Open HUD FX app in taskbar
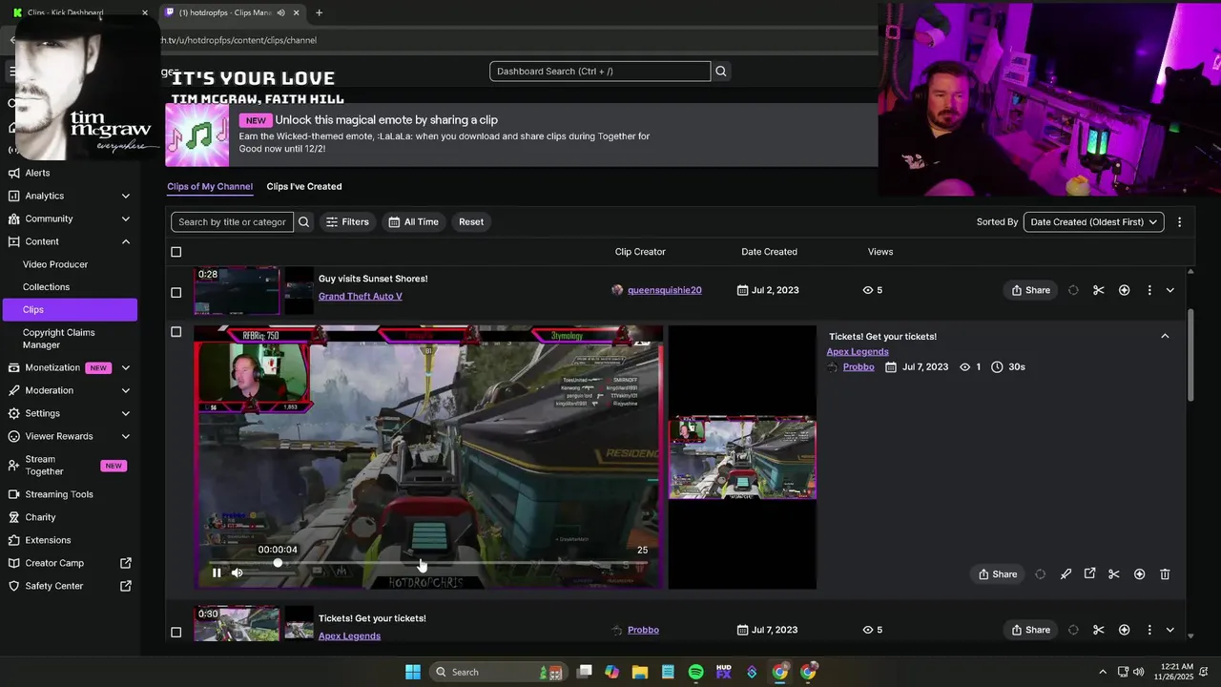Viewport: 1221px width, 687px height. pyautogui.click(x=724, y=672)
